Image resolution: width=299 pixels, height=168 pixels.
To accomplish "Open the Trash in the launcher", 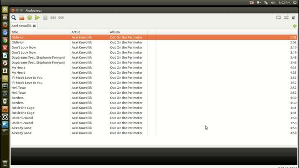I will pos(5,163).
